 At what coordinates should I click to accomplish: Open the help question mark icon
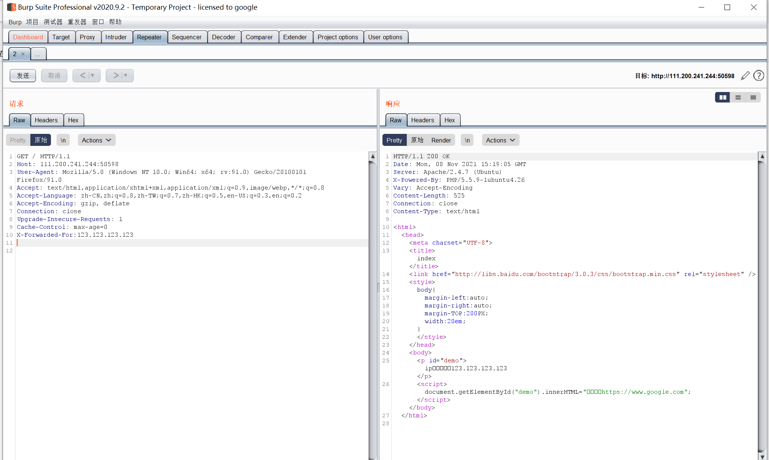pos(759,76)
